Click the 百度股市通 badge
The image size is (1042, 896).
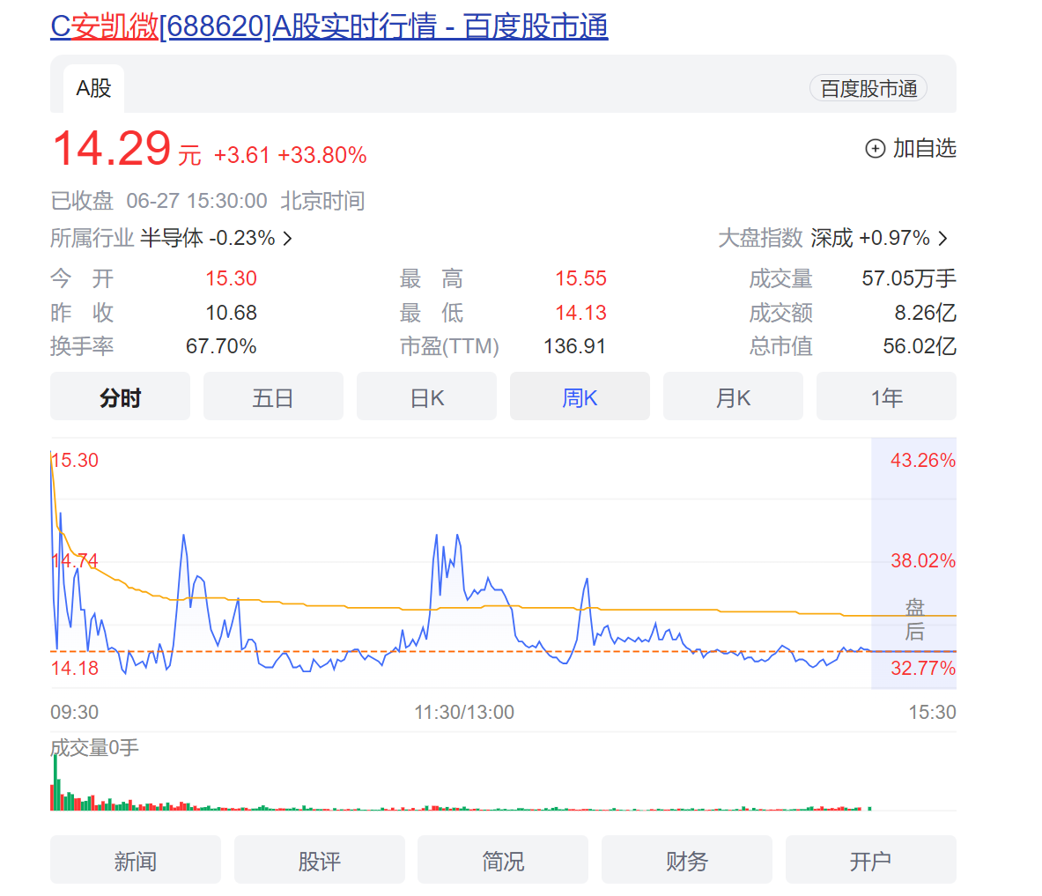tap(868, 88)
